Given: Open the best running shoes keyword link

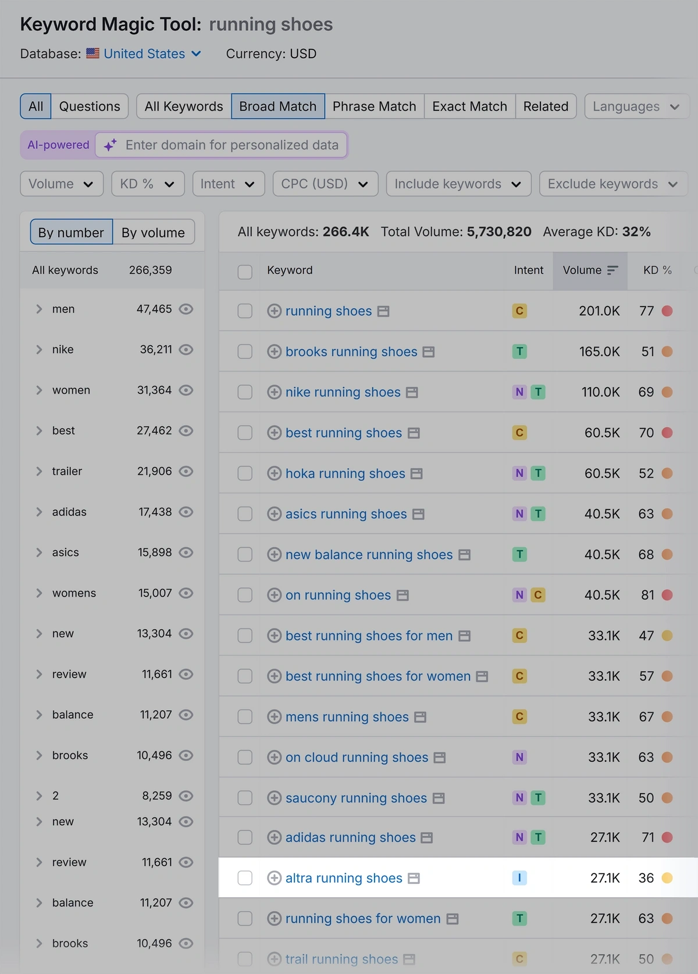Looking at the screenshot, I should pyautogui.click(x=344, y=433).
